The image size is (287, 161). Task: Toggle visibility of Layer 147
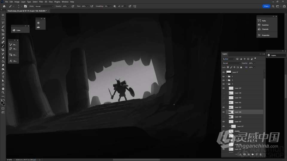tap(224, 122)
